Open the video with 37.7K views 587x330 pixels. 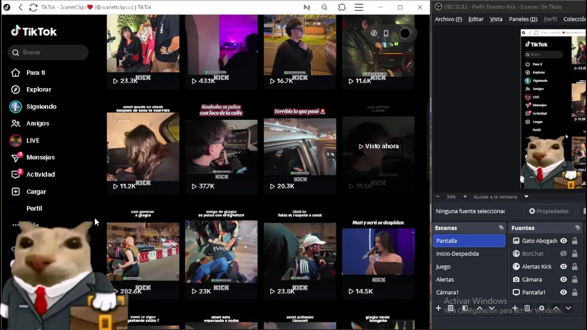pyautogui.click(x=221, y=147)
